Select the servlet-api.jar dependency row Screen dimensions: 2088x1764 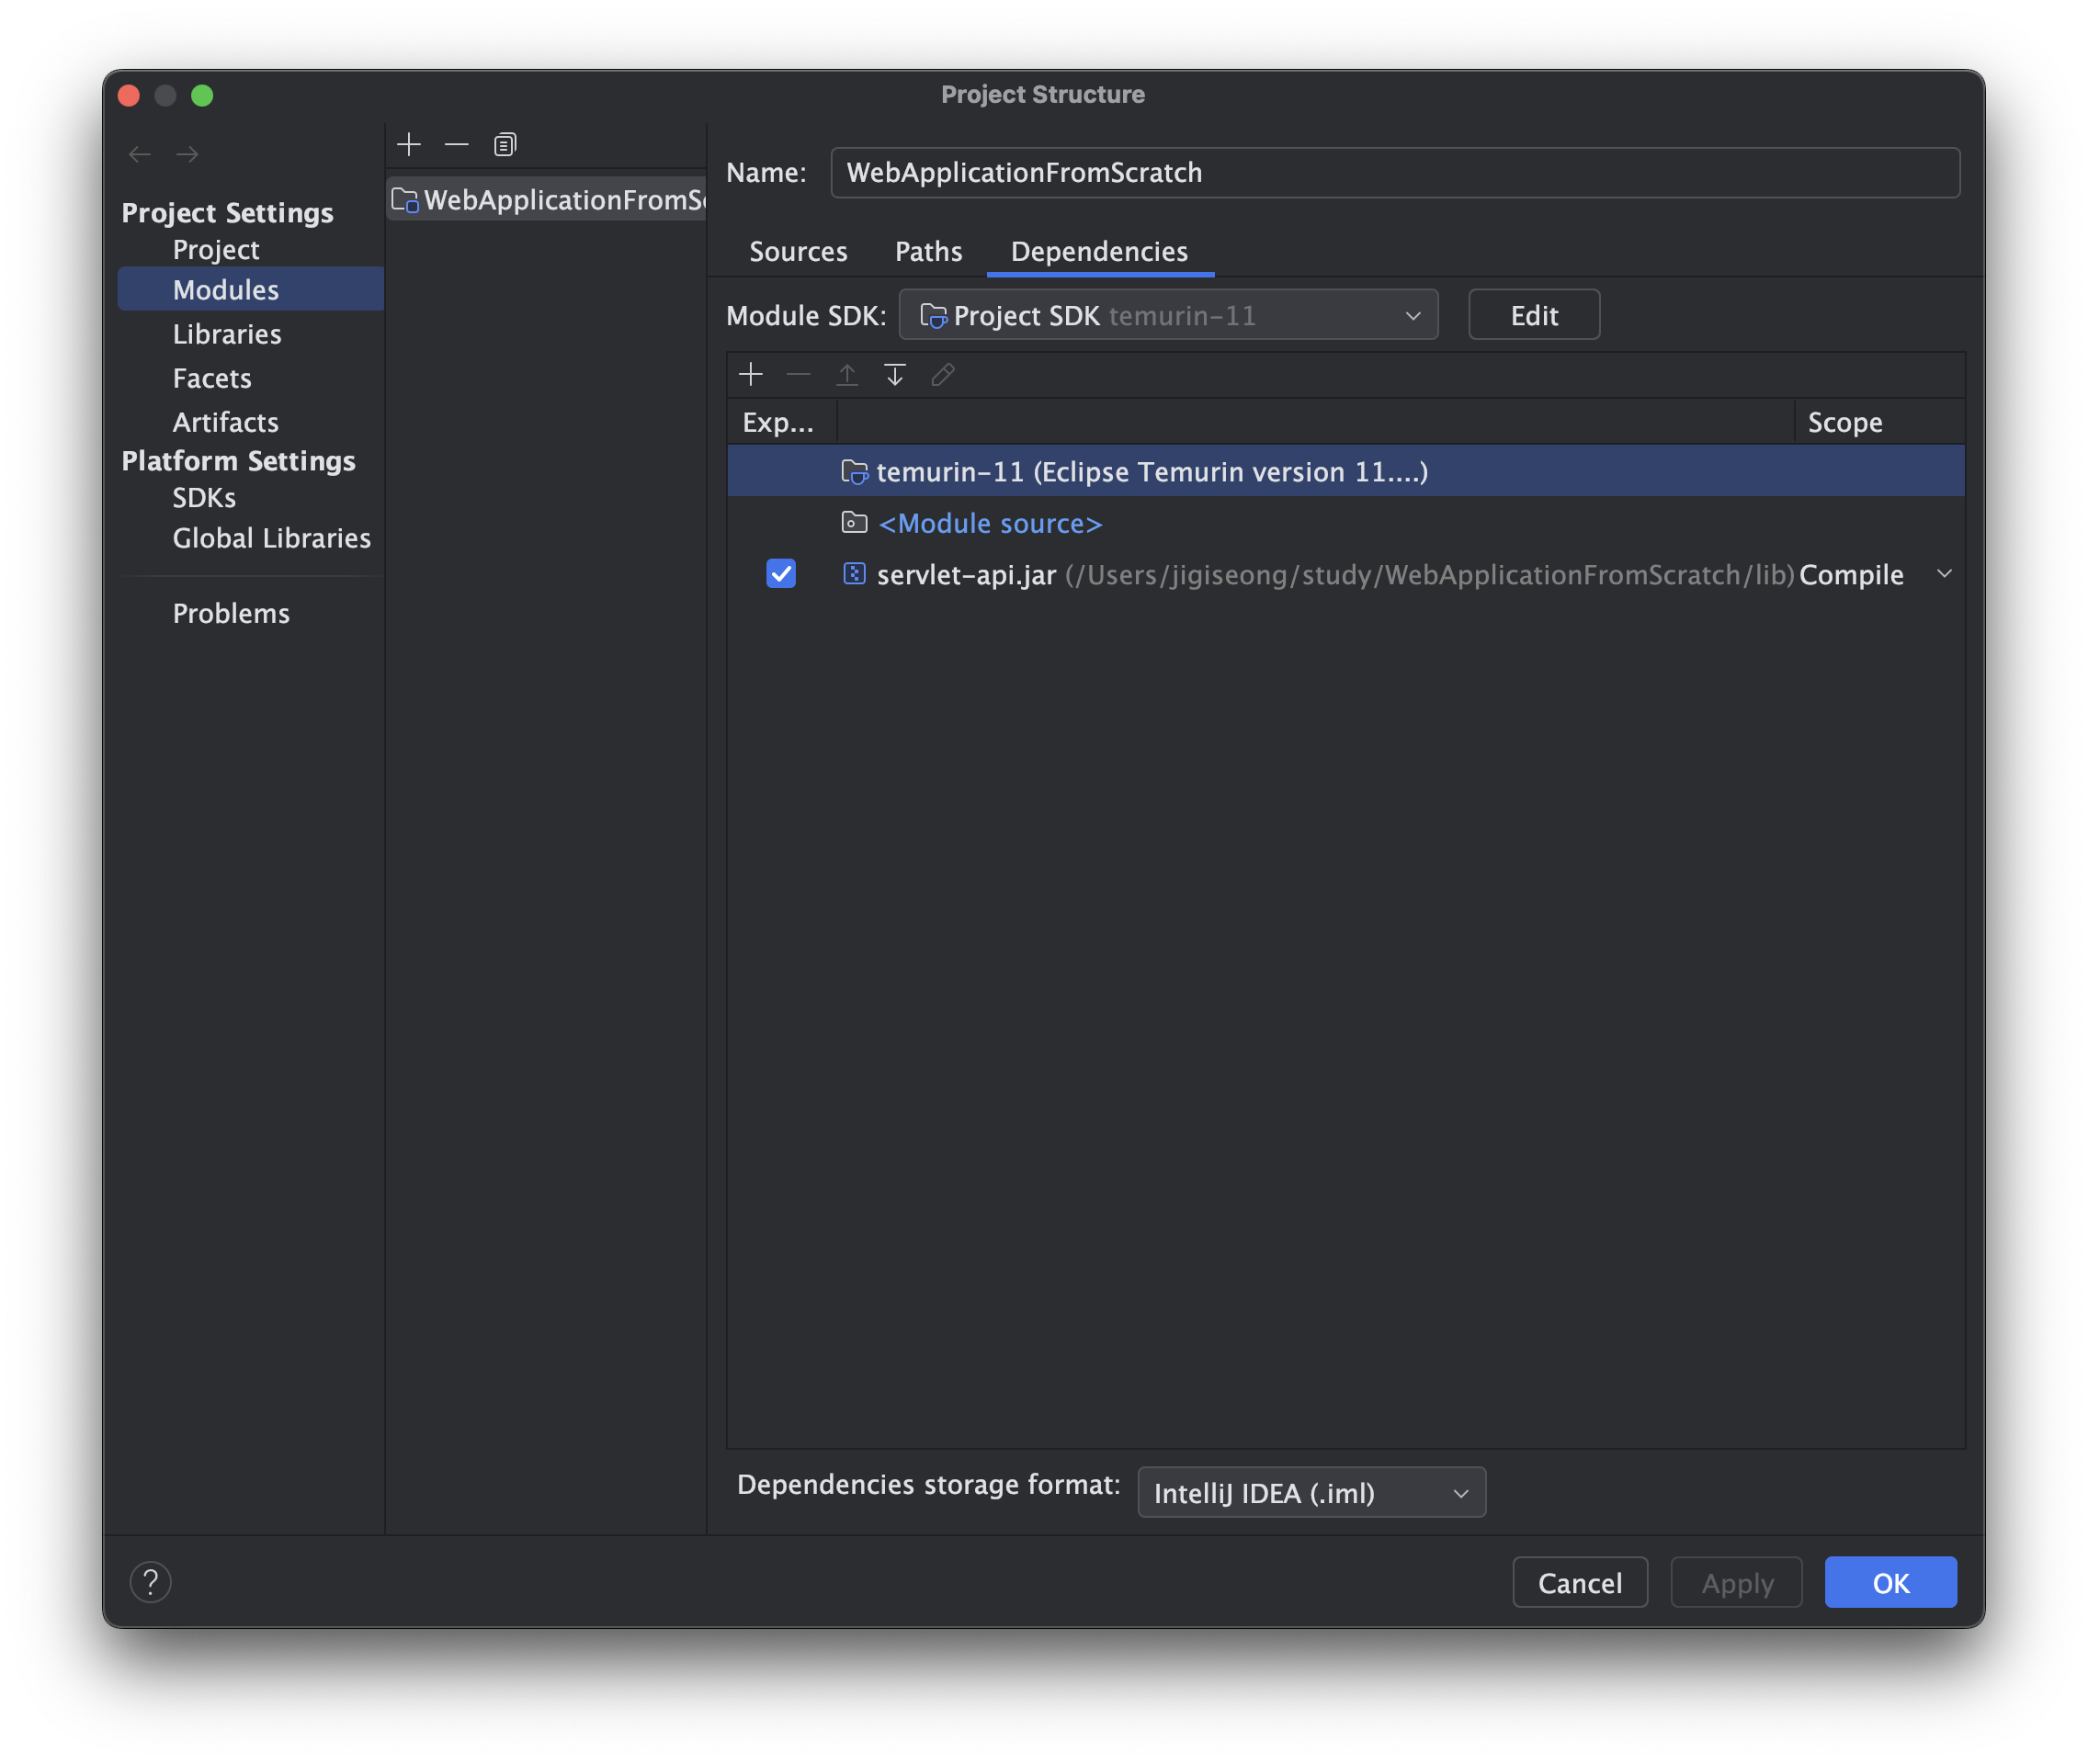coord(1345,574)
